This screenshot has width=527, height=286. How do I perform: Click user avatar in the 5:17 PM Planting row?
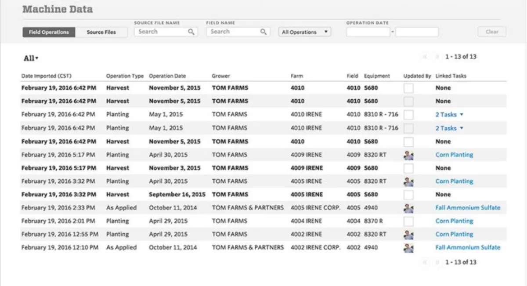pos(408,155)
